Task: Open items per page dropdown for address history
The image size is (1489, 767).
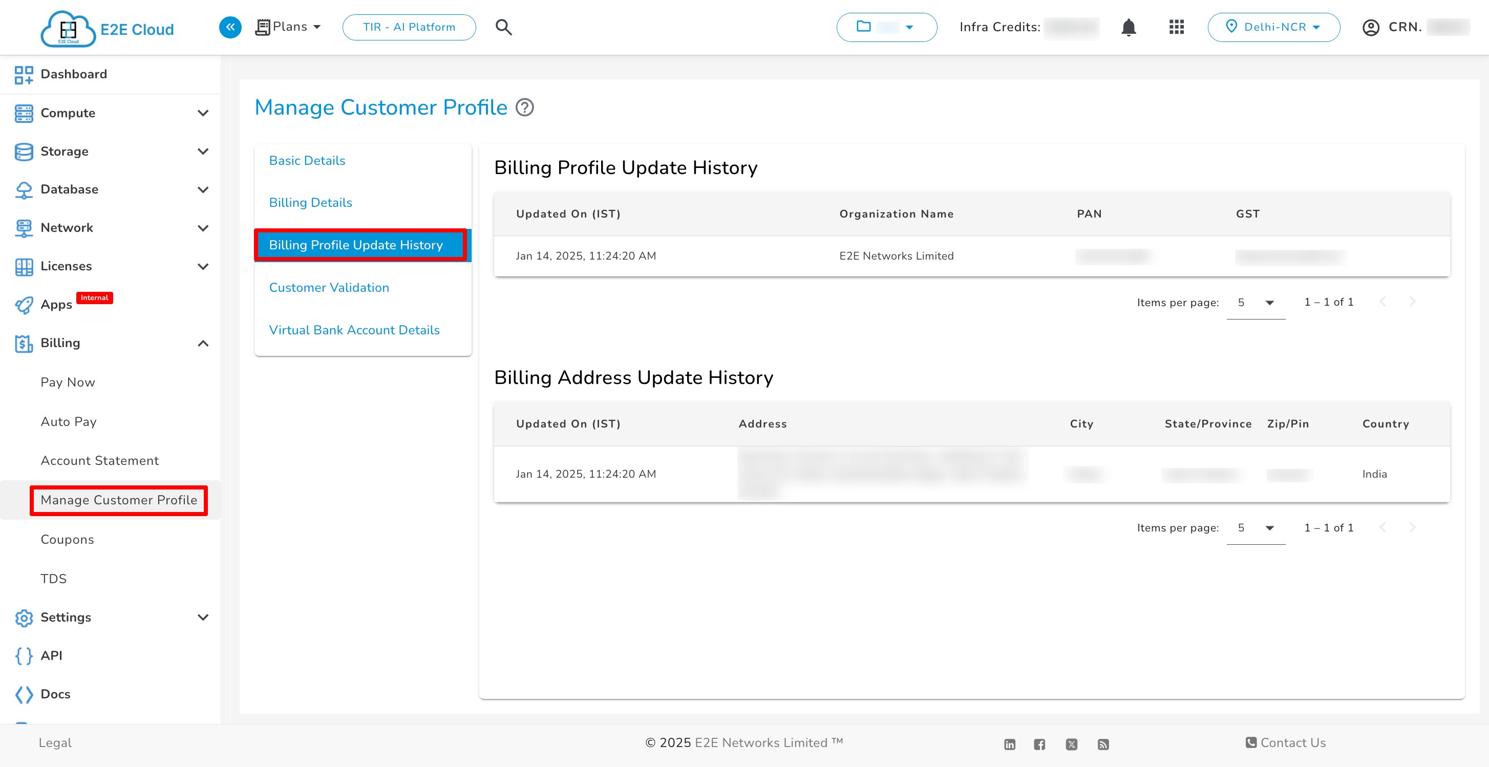Action: click(x=1256, y=528)
